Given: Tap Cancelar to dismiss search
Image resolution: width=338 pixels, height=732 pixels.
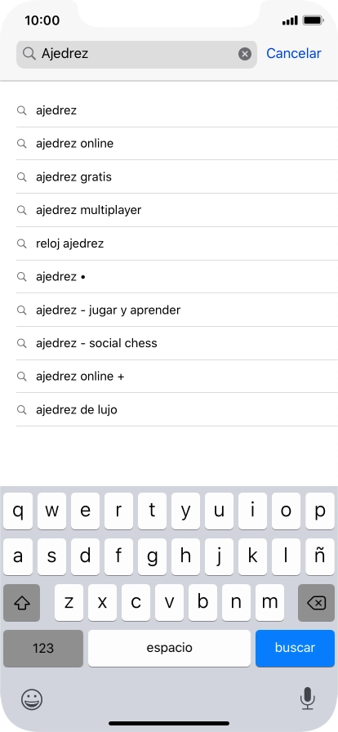Looking at the screenshot, I should point(294,54).
